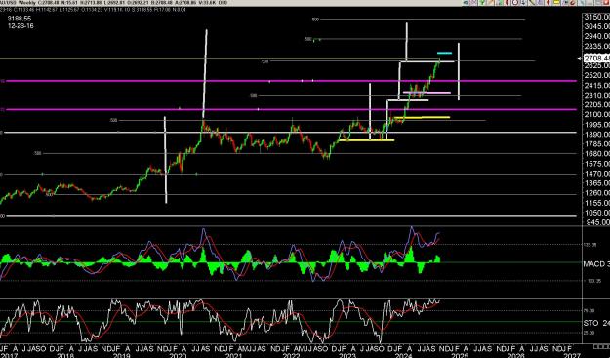Click the round clock-like toolbar icon
The height and width of the screenshot is (358, 610).
515,2
